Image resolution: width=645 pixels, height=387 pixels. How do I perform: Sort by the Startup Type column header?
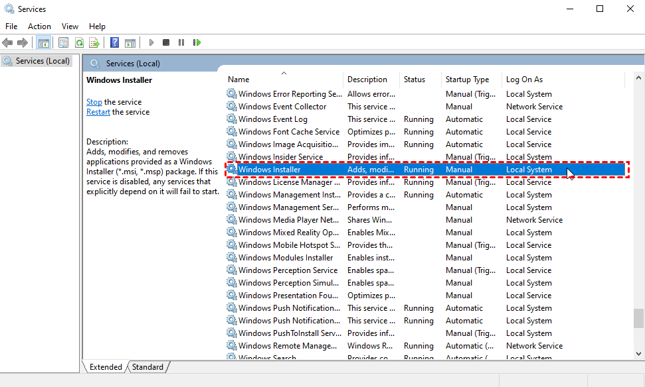[467, 80]
